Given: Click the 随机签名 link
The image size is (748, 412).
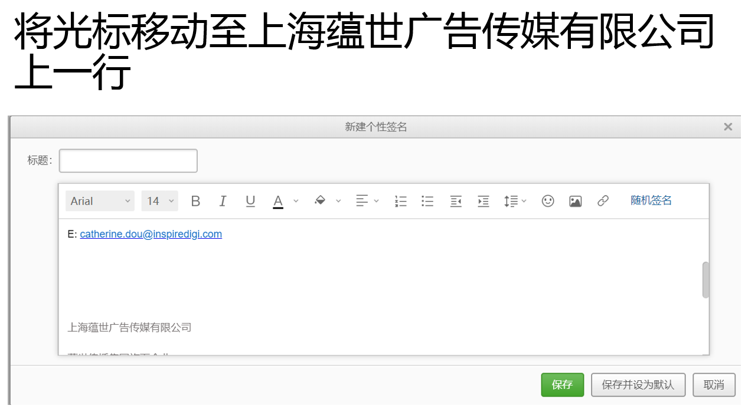Looking at the screenshot, I should click(651, 200).
